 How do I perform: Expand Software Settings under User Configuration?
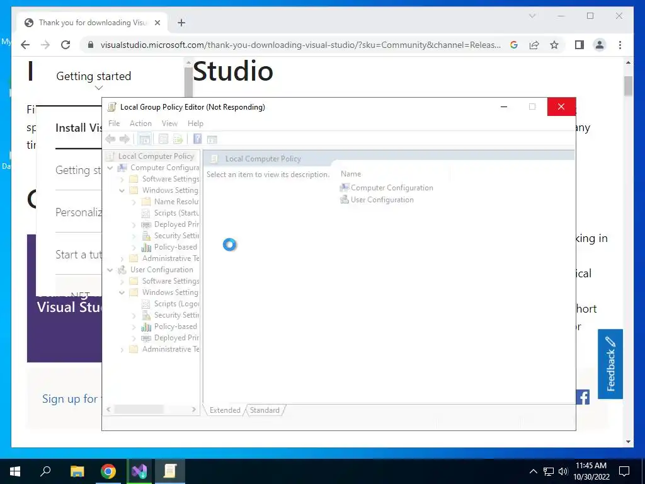tap(122, 282)
